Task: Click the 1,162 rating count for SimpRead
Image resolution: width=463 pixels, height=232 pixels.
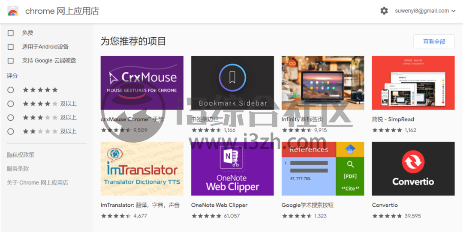Action: 410,130
